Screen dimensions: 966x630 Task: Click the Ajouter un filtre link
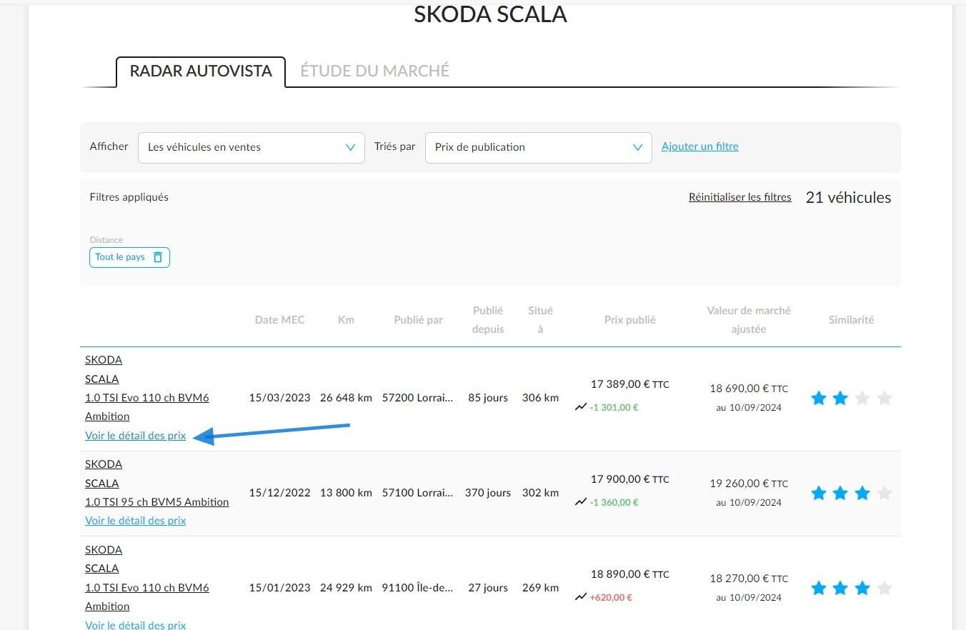(700, 146)
